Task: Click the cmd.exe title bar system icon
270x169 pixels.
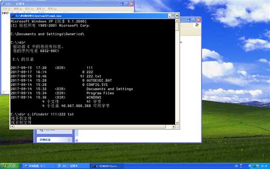Action: point(13,16)
